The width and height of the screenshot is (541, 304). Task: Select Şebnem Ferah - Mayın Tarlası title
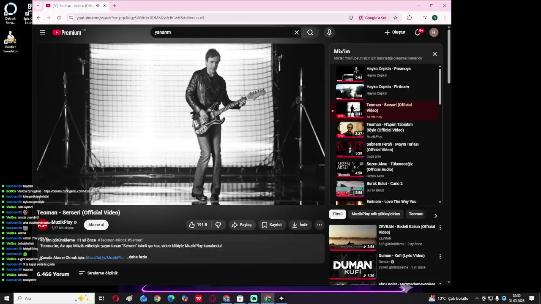click(x=393, y=147)
